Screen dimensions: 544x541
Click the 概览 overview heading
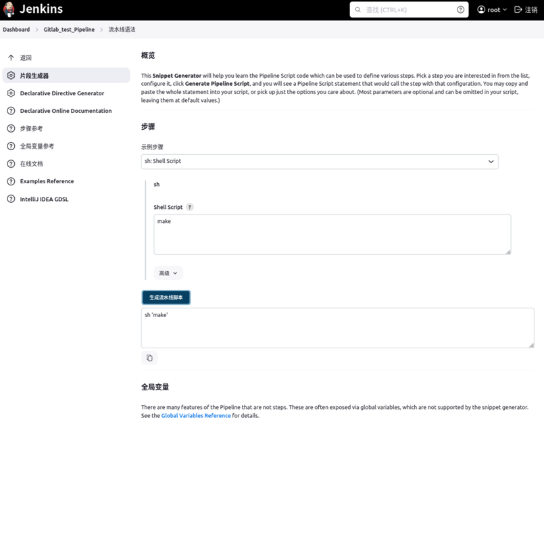(148, 55)
